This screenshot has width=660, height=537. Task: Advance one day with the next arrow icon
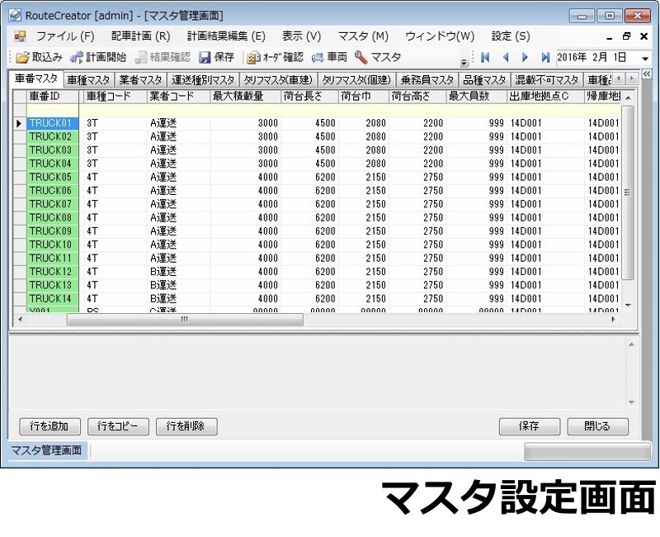click(x=526, y=57)
